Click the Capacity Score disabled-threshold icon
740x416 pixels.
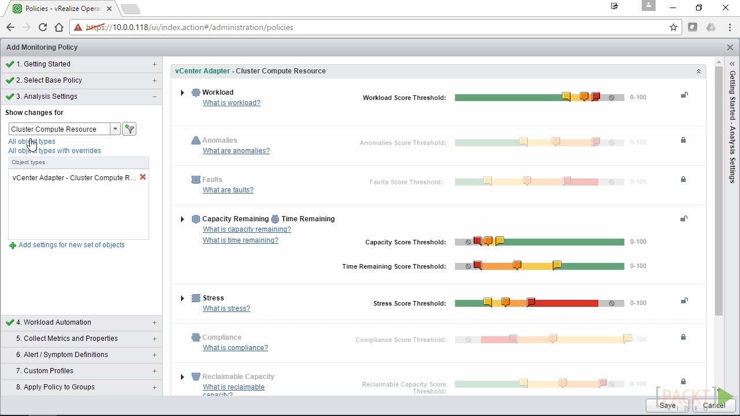pyautogui.click(x=468, y=242)
